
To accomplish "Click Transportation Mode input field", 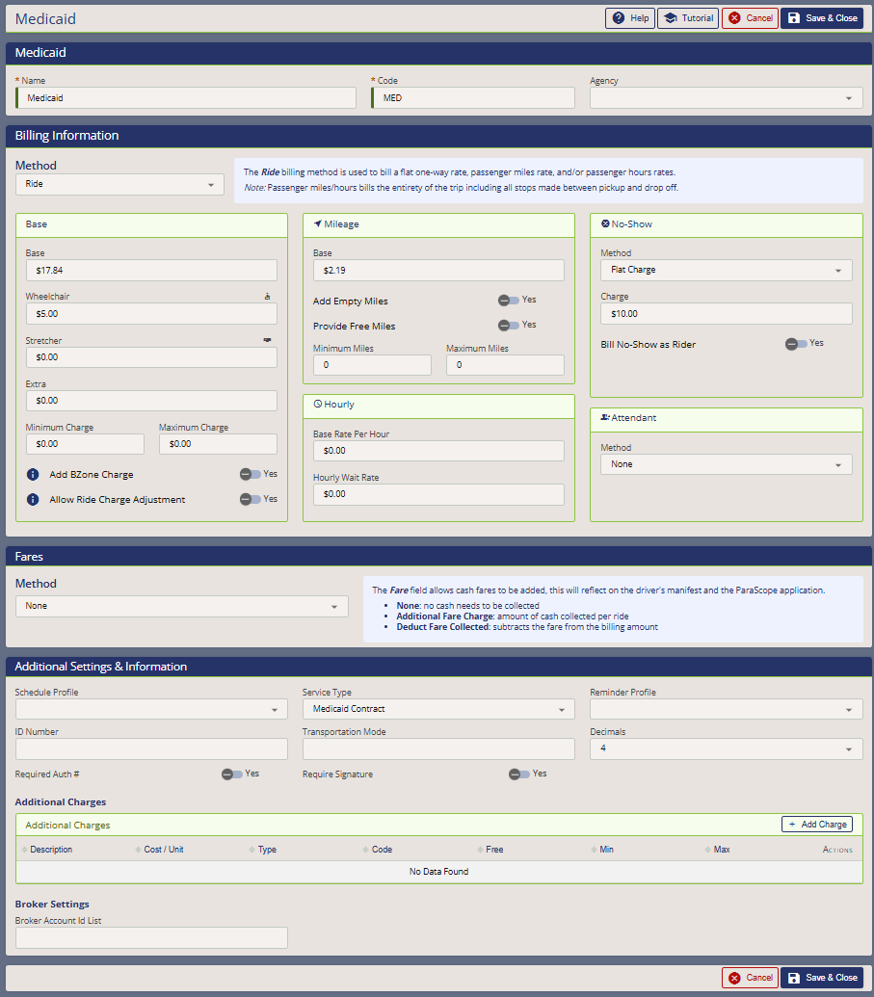I will 438,748.
